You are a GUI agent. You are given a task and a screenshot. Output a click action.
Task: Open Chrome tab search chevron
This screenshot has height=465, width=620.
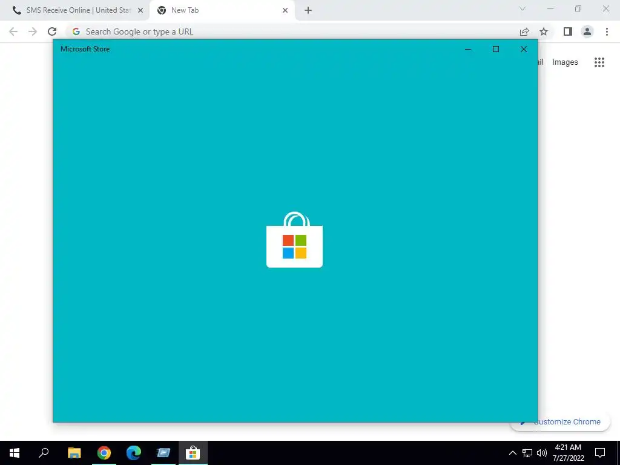(x=523, y=8)
